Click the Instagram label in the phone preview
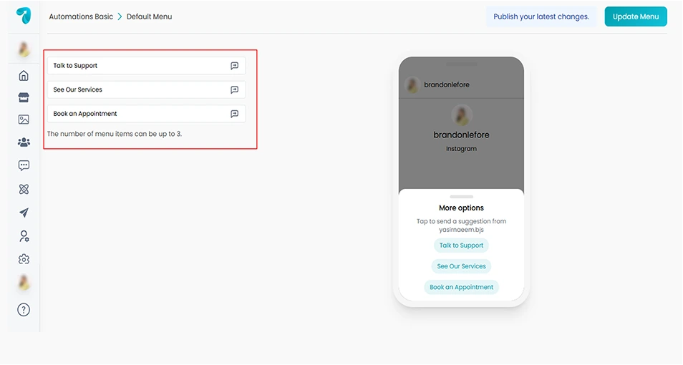 click(x=461, y=149)
